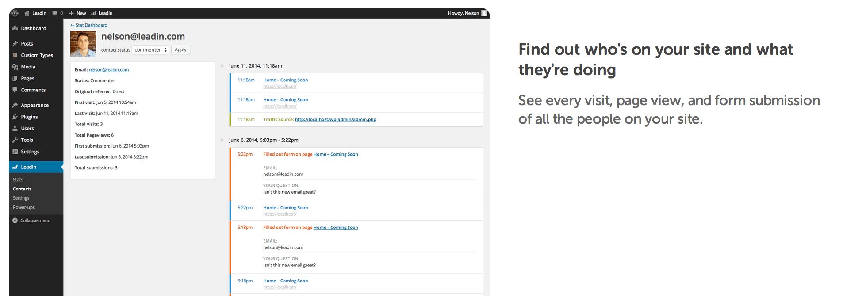
Task: Click the Plugins plug icon
Action: (x=15, y=117)
